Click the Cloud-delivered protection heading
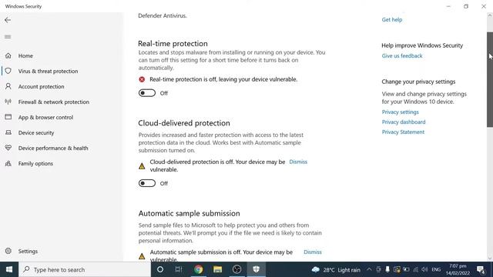The image size is (493, 277). coord(184,123)
